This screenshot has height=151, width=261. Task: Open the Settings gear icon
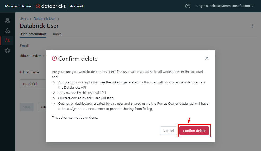pos(7,51)
